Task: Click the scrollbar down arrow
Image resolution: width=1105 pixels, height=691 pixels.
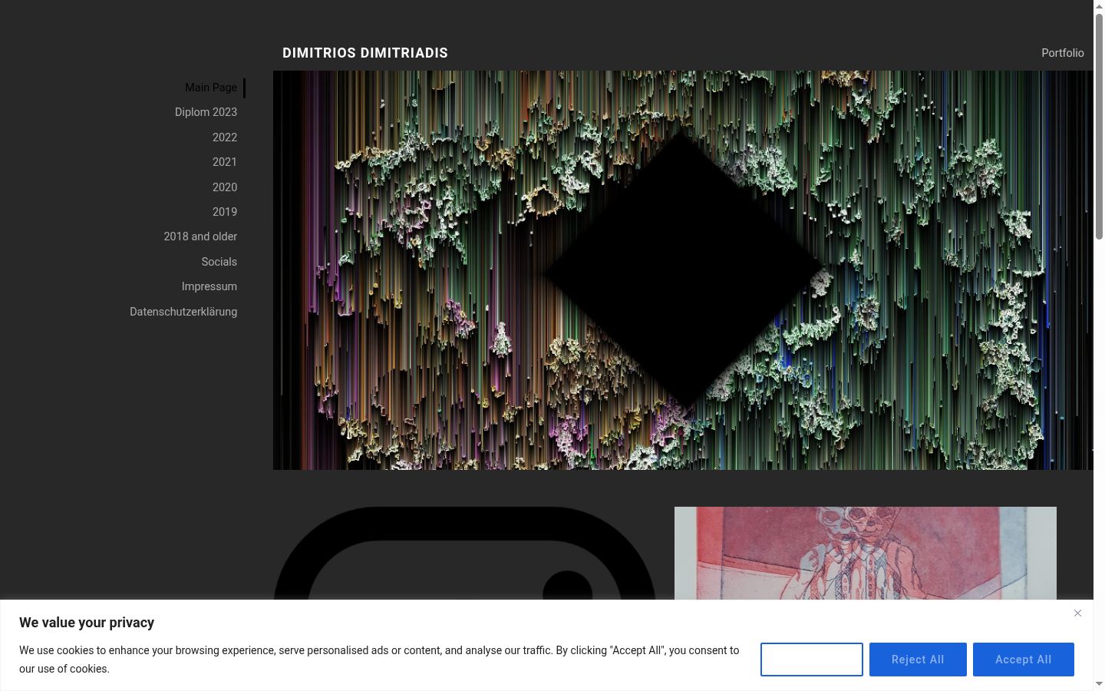Action: [x=1099, y=684]
